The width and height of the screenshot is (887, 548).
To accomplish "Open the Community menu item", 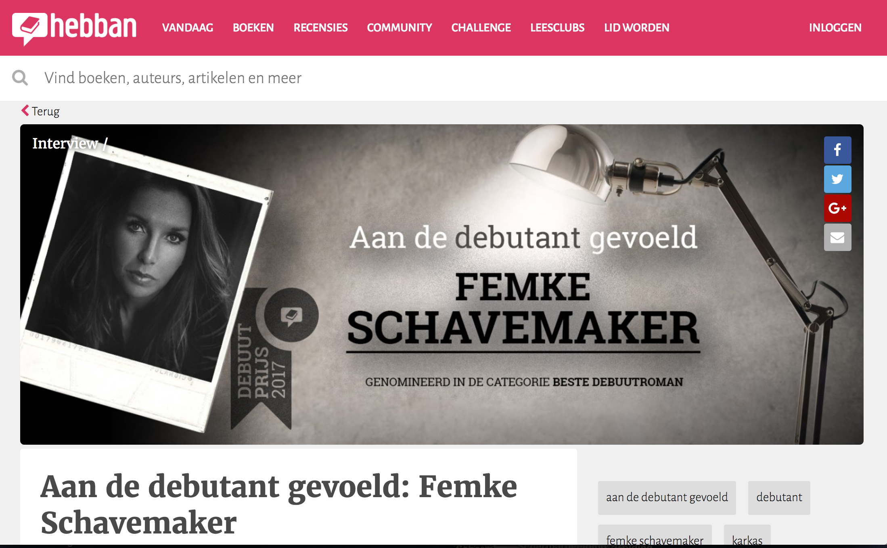I will 400,27.
